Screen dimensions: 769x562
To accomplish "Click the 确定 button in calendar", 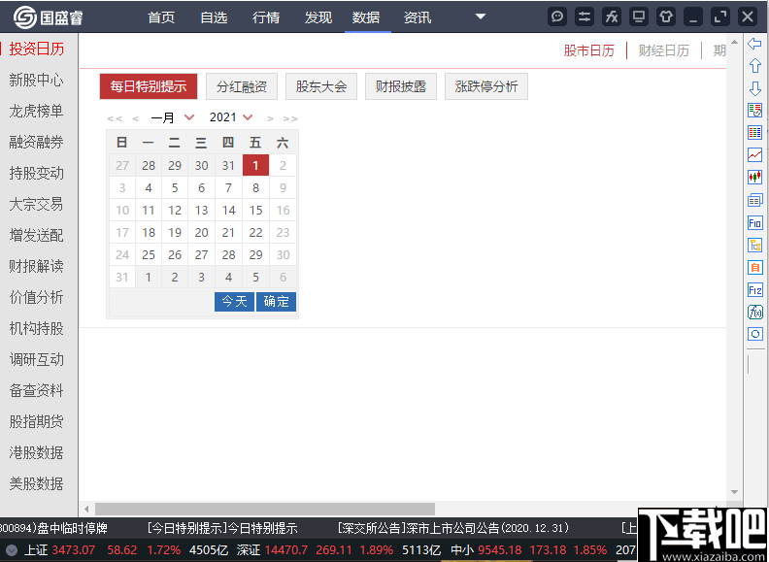I will tap(276, 302).
